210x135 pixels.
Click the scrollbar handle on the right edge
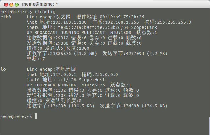209,126
